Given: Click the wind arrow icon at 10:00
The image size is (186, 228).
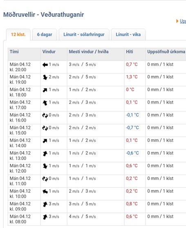Looking at the screenshot, I should (x=45, y=192).
